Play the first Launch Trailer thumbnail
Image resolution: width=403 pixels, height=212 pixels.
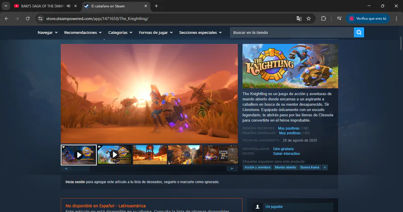pyautogui.click(x=79, y=155)
